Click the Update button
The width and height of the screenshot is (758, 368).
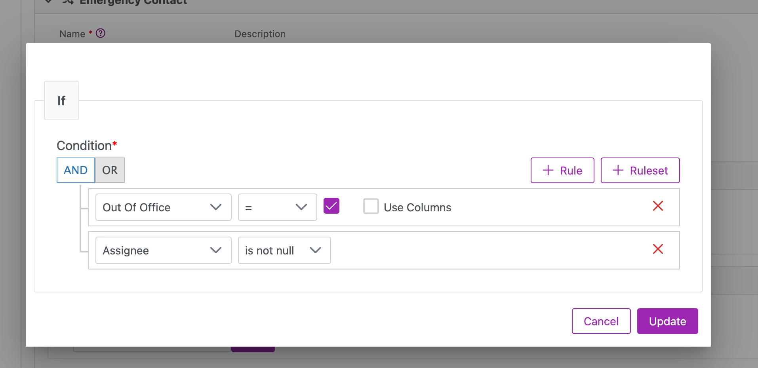tap(667, 321)
